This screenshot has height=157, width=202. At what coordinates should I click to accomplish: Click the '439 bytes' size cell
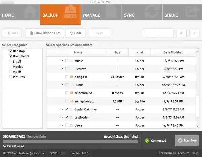click(x=117, y=77)
